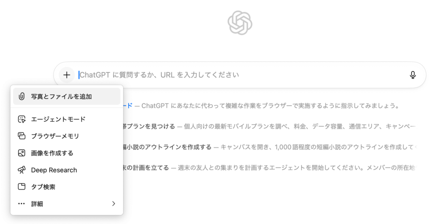
Task: Click the ChatGPT logo at top
Action: tap(240, 22)
